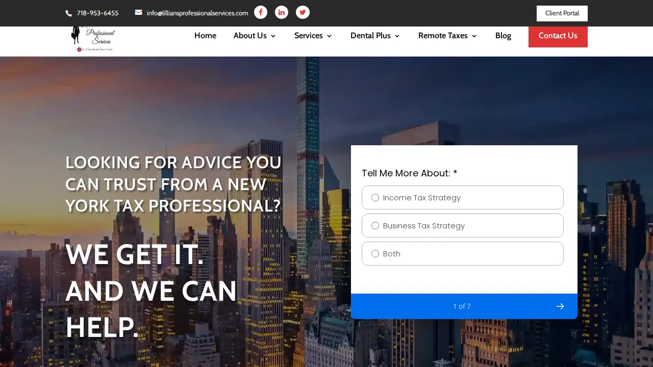Call the 718-953-6455 phone link

pyautogui.click(x=97, y=13)
